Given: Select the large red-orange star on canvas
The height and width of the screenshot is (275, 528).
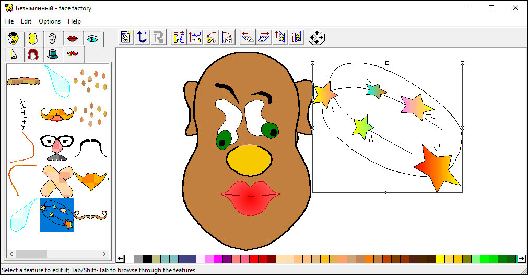Looking at the screenshot, I should click(x=437, y=167).
